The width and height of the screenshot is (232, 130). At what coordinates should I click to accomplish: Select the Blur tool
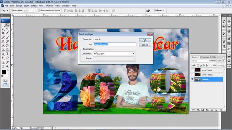tap(3, 49)
